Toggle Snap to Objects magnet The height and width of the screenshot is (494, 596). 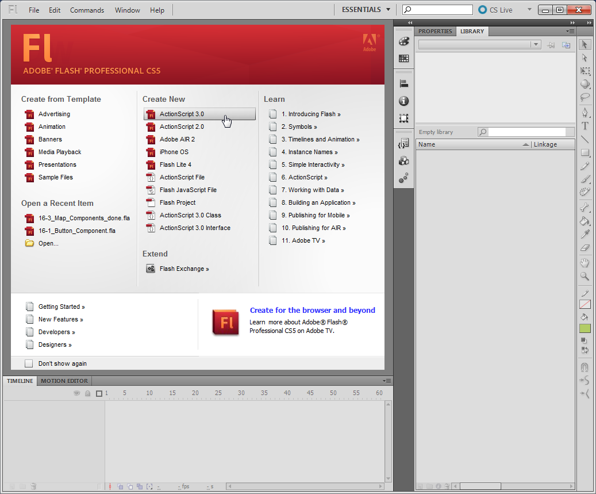585,367
